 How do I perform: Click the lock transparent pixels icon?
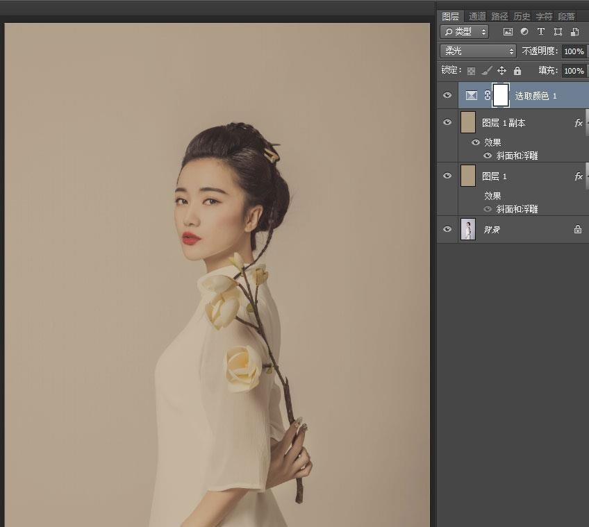(x=472, y=71)
